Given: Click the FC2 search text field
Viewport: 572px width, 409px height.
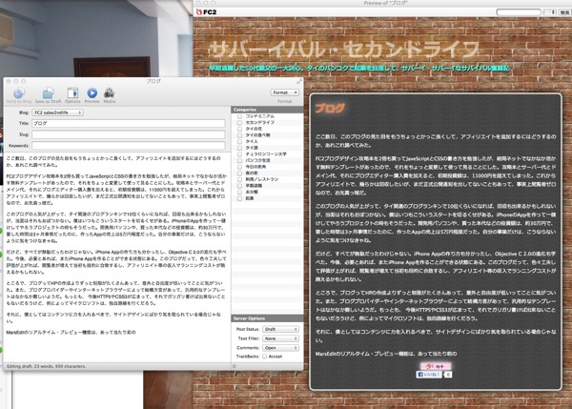Looking at the screenshot, I should tap(519, 12).
